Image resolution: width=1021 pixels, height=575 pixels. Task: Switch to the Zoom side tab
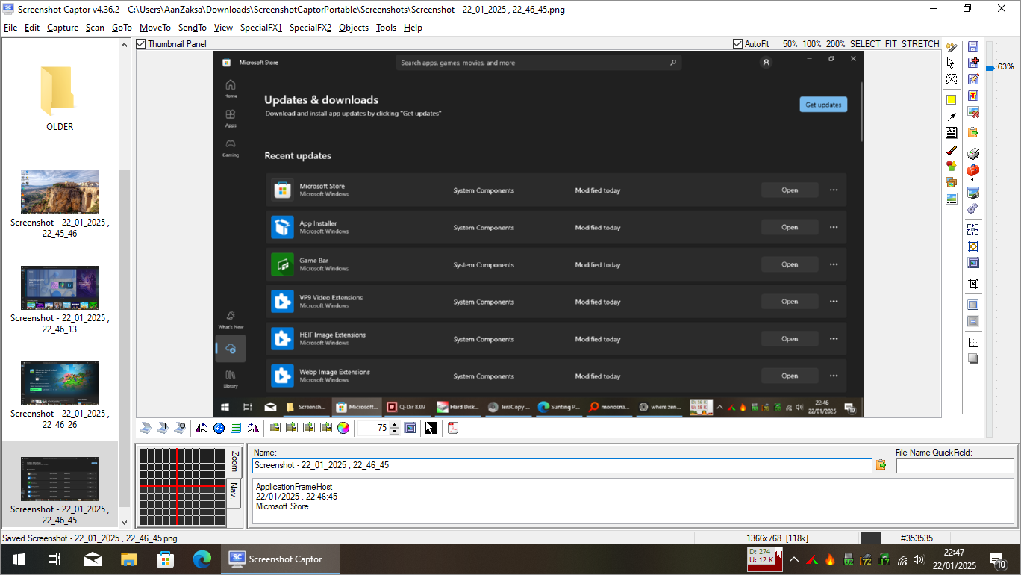point(234,461)
